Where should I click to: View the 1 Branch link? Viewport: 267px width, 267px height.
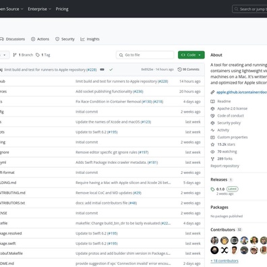(23, 55)
